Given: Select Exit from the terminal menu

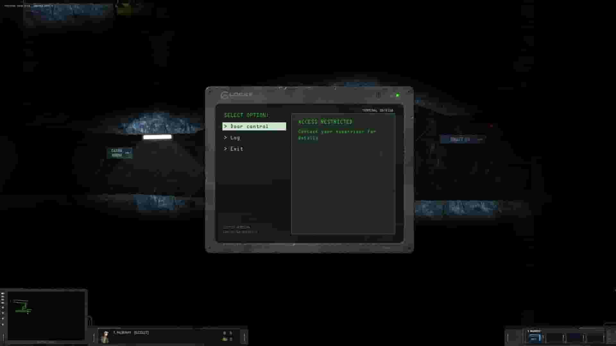Looking at the screenshot, I should pyautogui.click(x=237, y=149).
